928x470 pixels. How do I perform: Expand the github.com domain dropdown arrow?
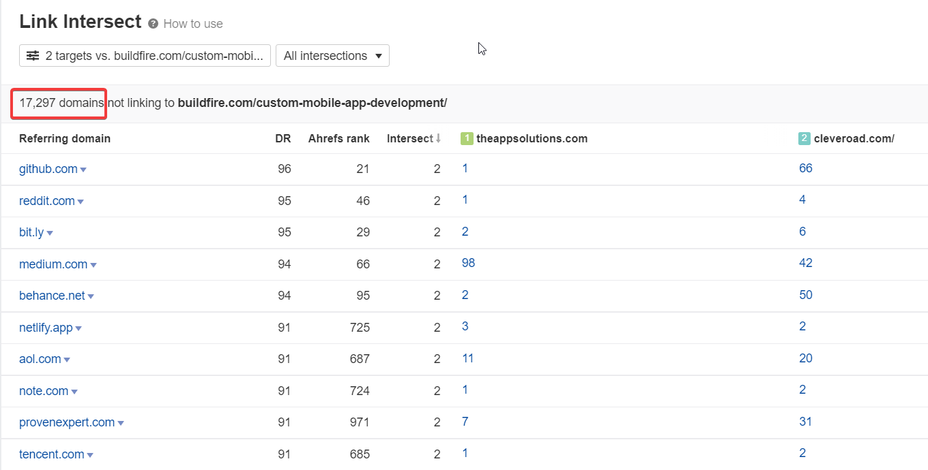click(x=83, y=170)
